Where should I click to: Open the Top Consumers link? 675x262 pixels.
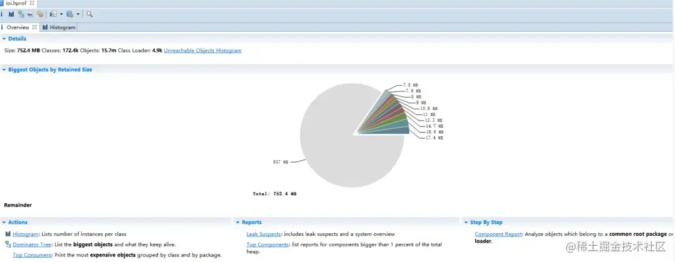[32, 254]
